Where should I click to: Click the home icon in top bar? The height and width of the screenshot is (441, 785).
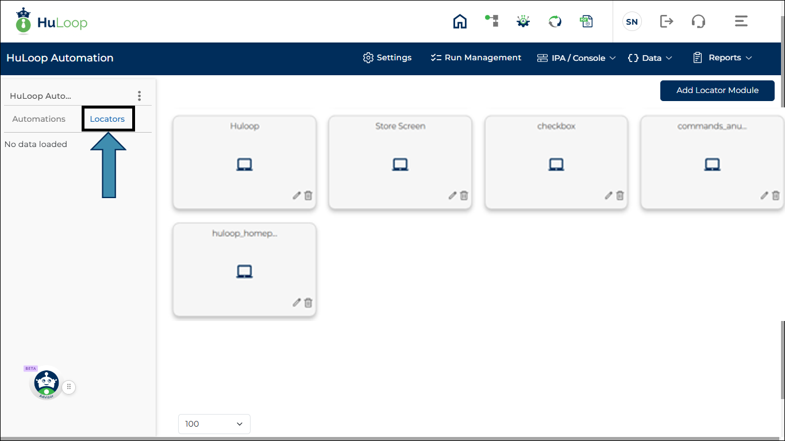460,22
